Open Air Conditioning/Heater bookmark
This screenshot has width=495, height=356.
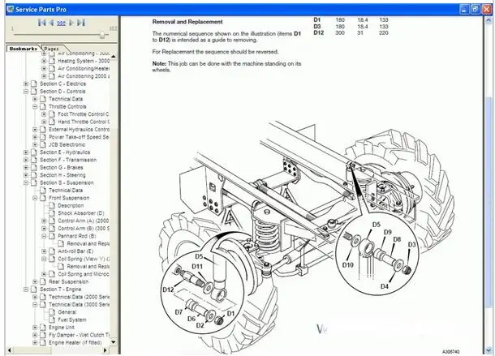tap(84, 68)
